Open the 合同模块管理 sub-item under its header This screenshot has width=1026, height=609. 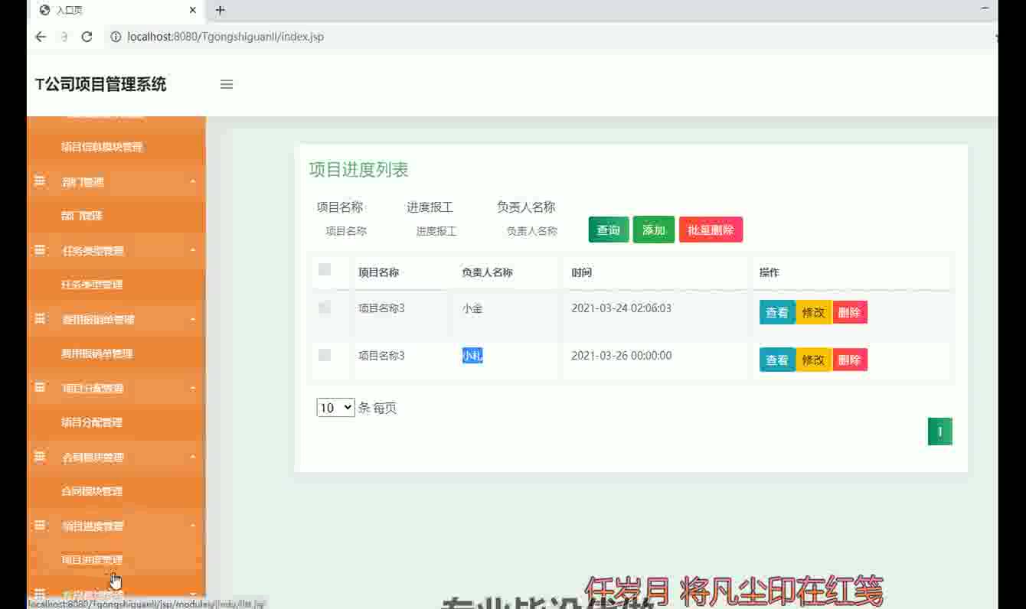92,491
